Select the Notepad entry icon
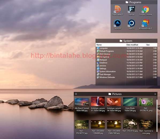160x139 pixels. (98, 60)
